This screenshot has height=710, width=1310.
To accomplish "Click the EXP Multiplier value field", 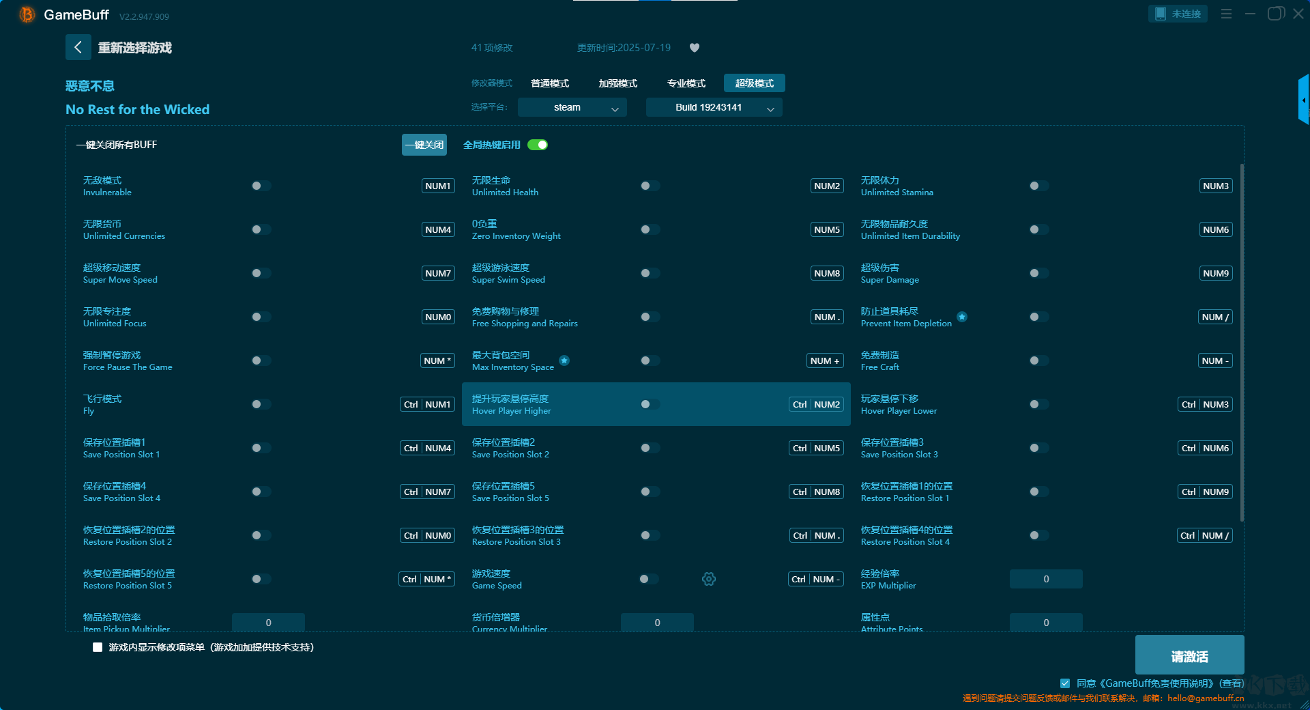I will [x=1046, y=579].
